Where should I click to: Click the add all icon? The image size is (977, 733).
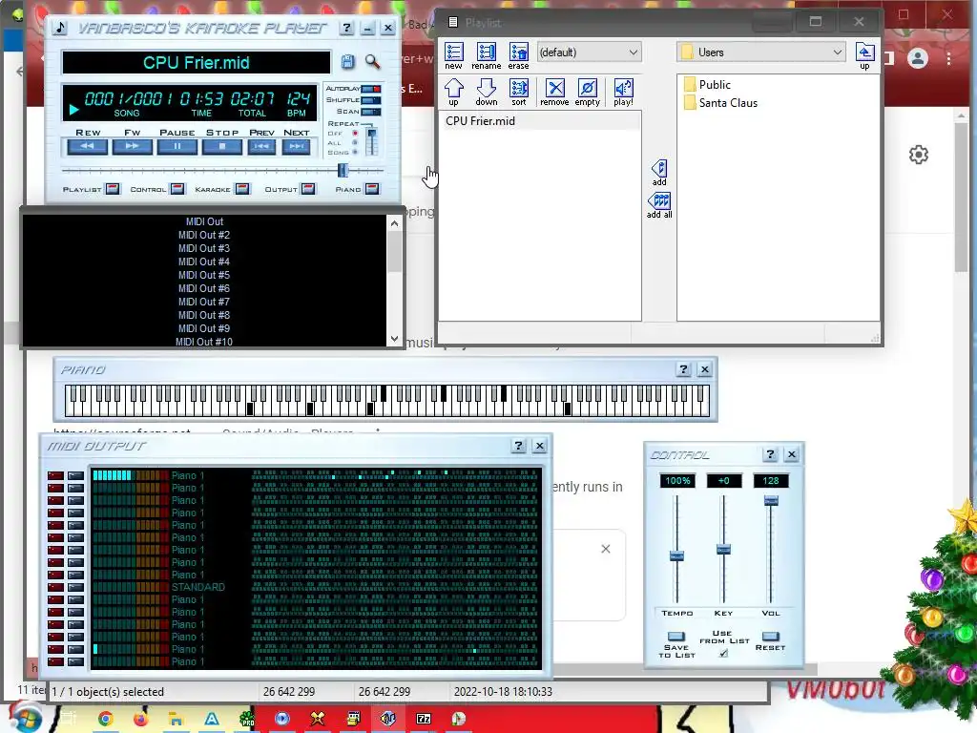(x=659, y=205)
